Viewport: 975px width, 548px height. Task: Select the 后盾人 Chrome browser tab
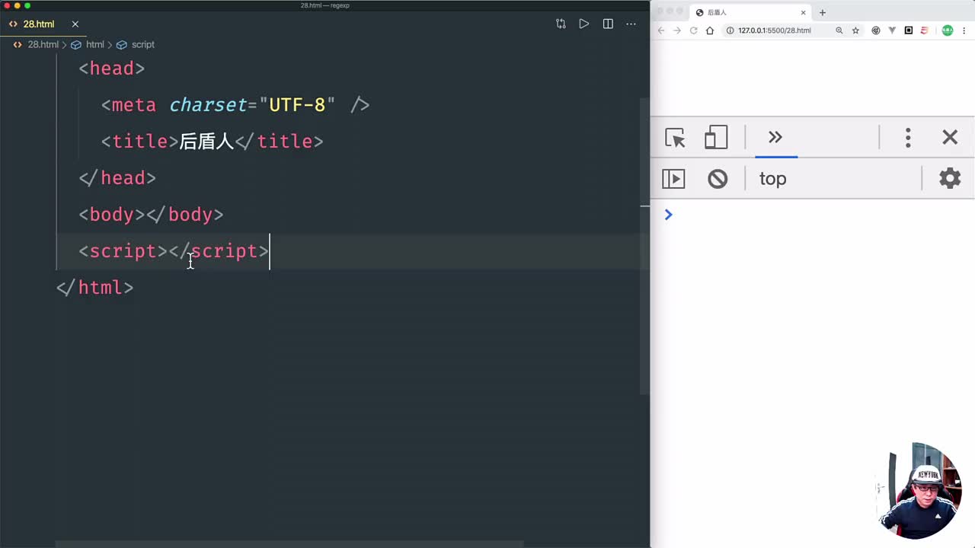pyautogui.click(x=750, y=12)
